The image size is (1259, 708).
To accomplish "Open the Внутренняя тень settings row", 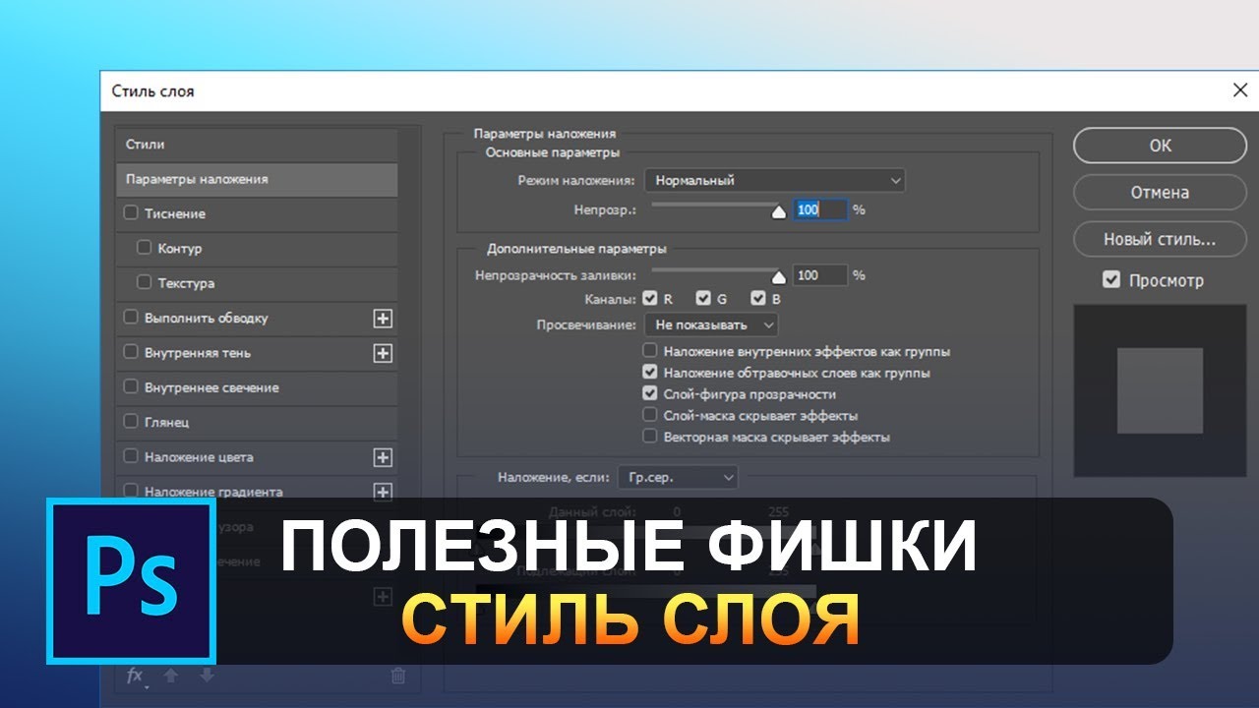I will [257, 353].
